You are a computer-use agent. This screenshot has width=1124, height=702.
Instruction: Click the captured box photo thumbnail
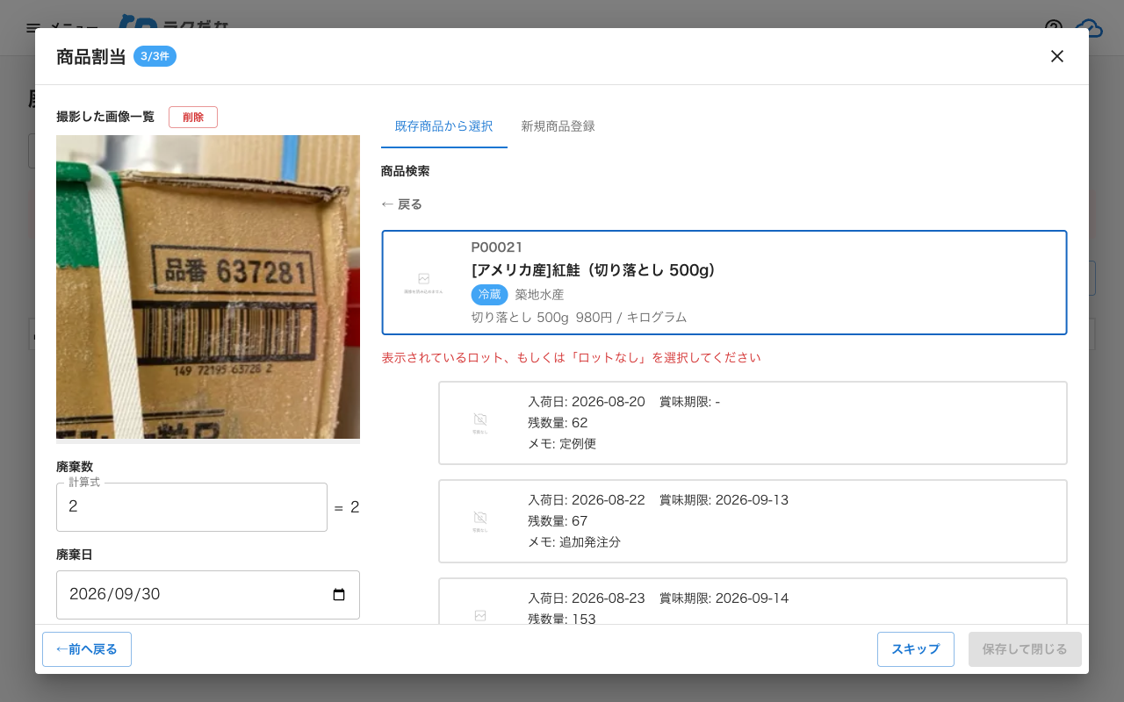pyautogui.click(x=208, y=287)
